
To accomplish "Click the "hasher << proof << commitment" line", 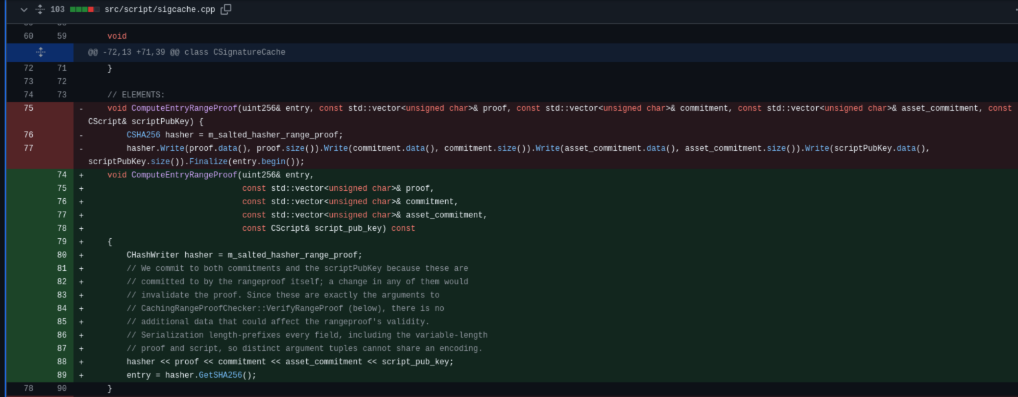I will [x=290, y=362].
